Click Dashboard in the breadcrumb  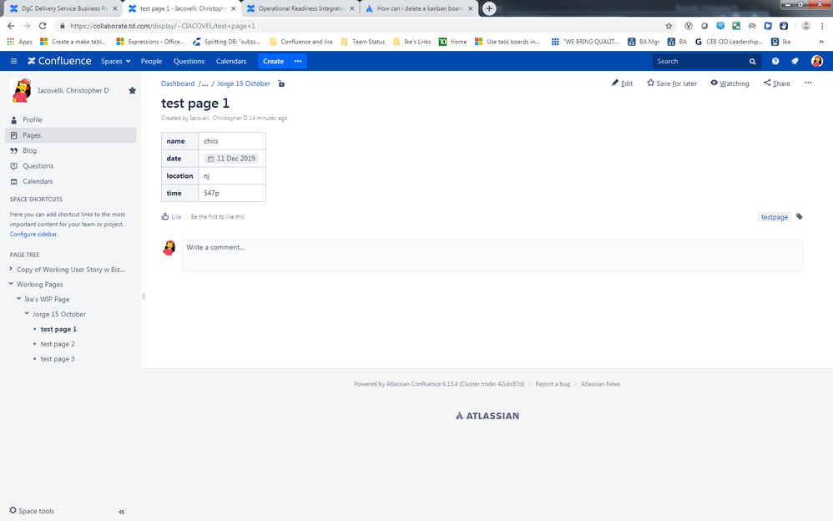178,83
